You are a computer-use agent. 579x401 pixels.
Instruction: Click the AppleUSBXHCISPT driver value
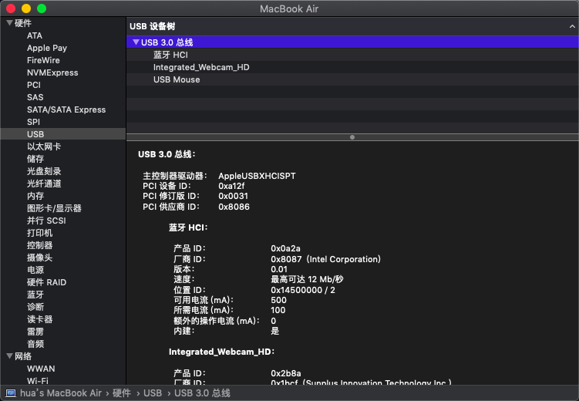[257, 176]
